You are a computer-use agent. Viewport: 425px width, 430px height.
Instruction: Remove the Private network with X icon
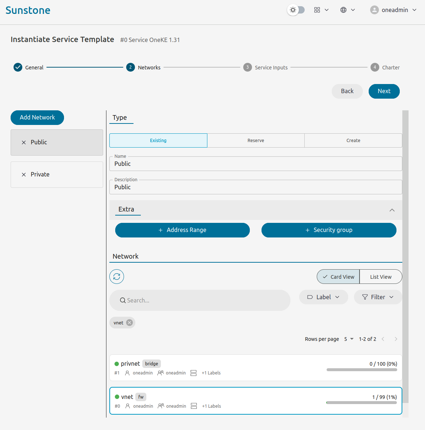tap(24, 174)
